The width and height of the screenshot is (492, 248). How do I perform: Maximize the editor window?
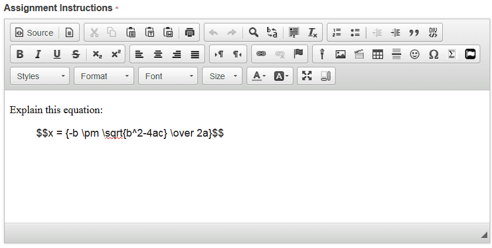(x=307, y=76)
